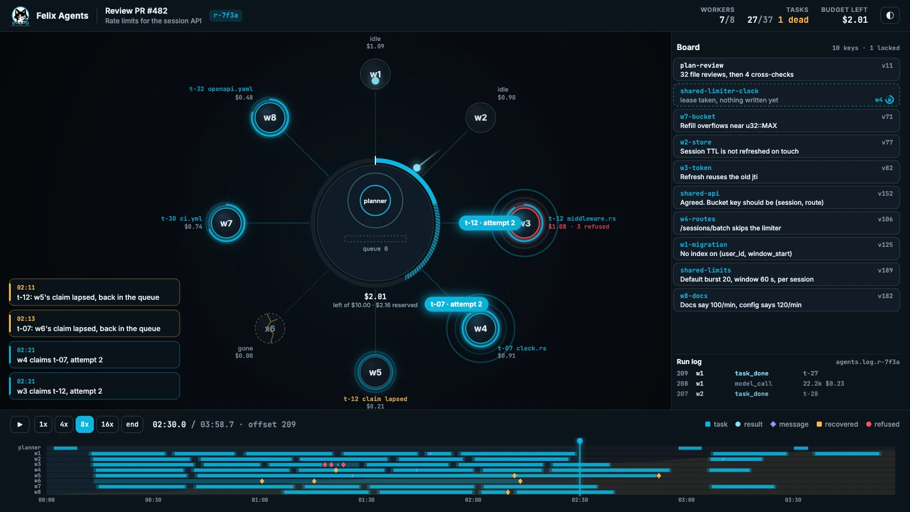Select the w7 worker node
This screenshot has height=512, width=910.
coord(226,223)
